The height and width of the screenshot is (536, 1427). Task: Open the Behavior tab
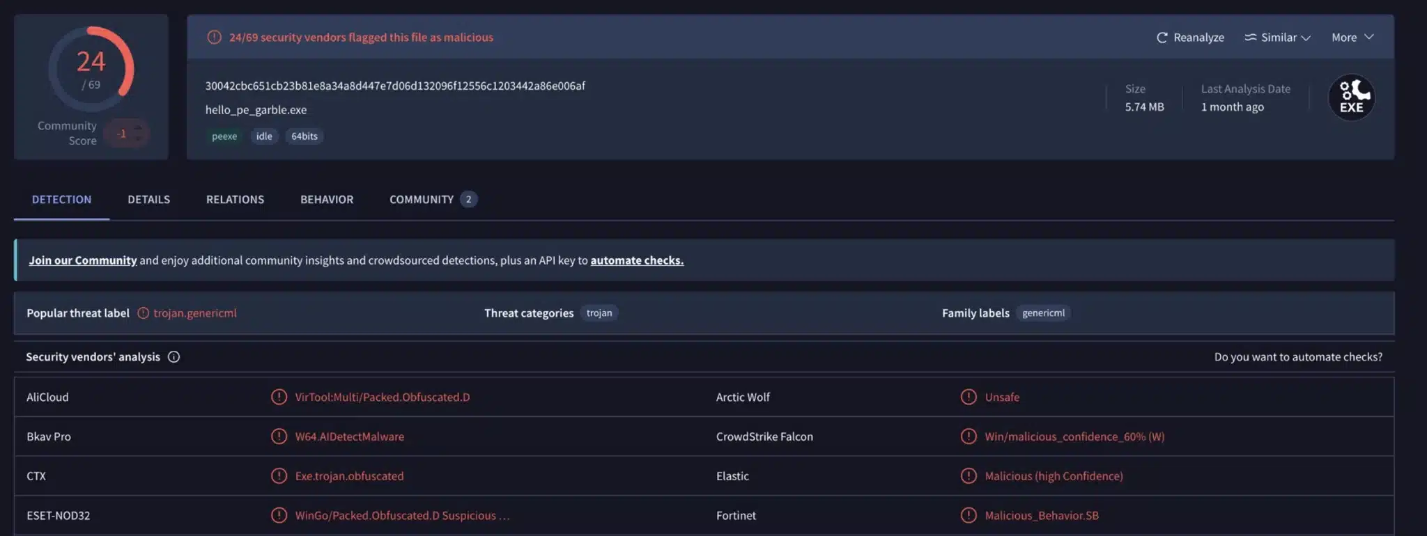327,200
